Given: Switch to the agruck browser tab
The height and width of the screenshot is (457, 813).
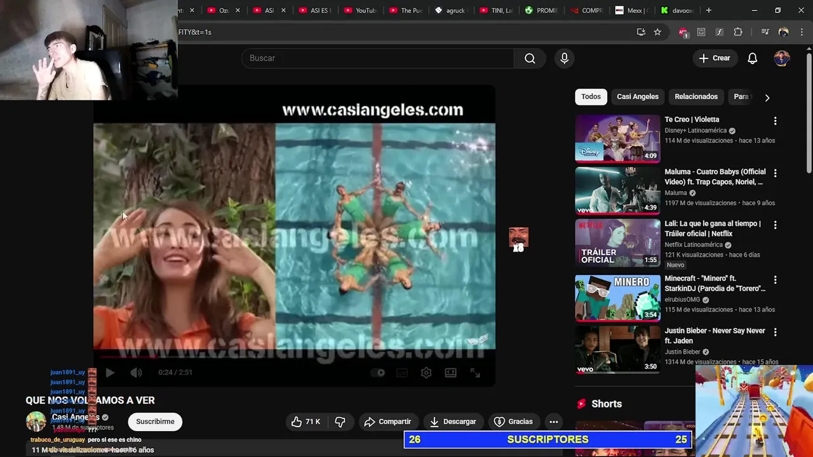Looking at the screenshot, I should click(x=452, y=10).
